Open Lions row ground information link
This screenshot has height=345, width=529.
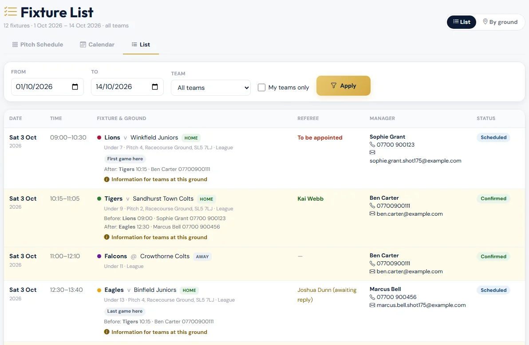click(x=159, y=179)
